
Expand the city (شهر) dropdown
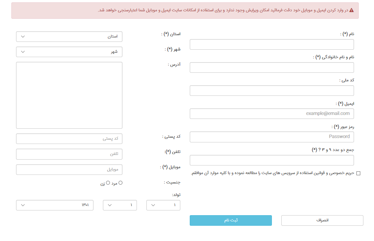tap(69, 52)
